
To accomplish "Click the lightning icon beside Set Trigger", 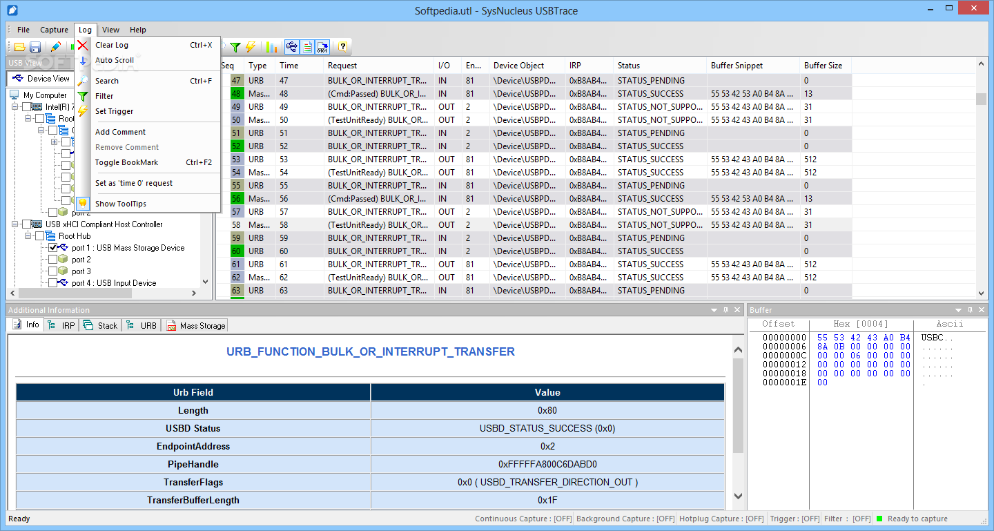I will 83,111.
